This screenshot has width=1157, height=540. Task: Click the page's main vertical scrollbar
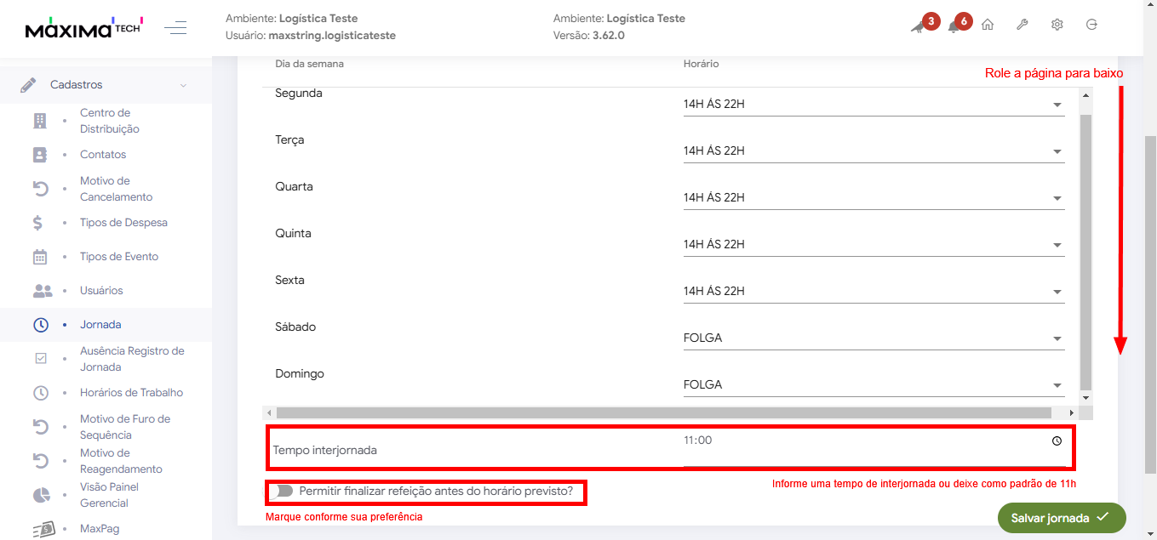click(1150, 304)
